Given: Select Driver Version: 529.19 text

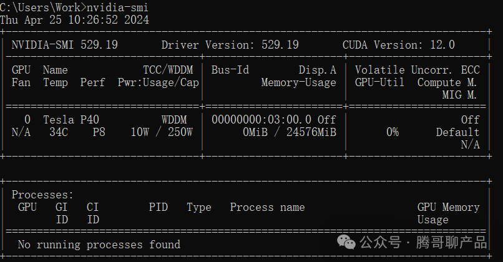Looking at the screenshot, I should [230, 44].
